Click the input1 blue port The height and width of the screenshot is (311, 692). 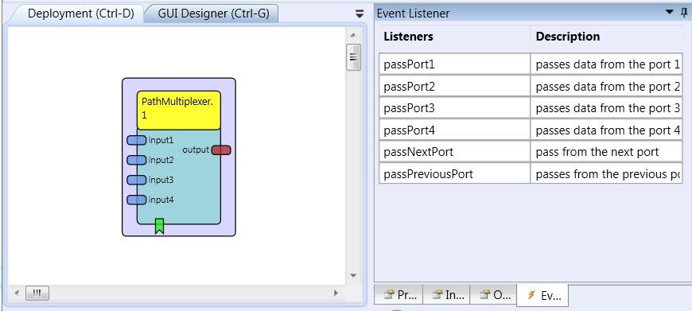click(x=136, y=140)
